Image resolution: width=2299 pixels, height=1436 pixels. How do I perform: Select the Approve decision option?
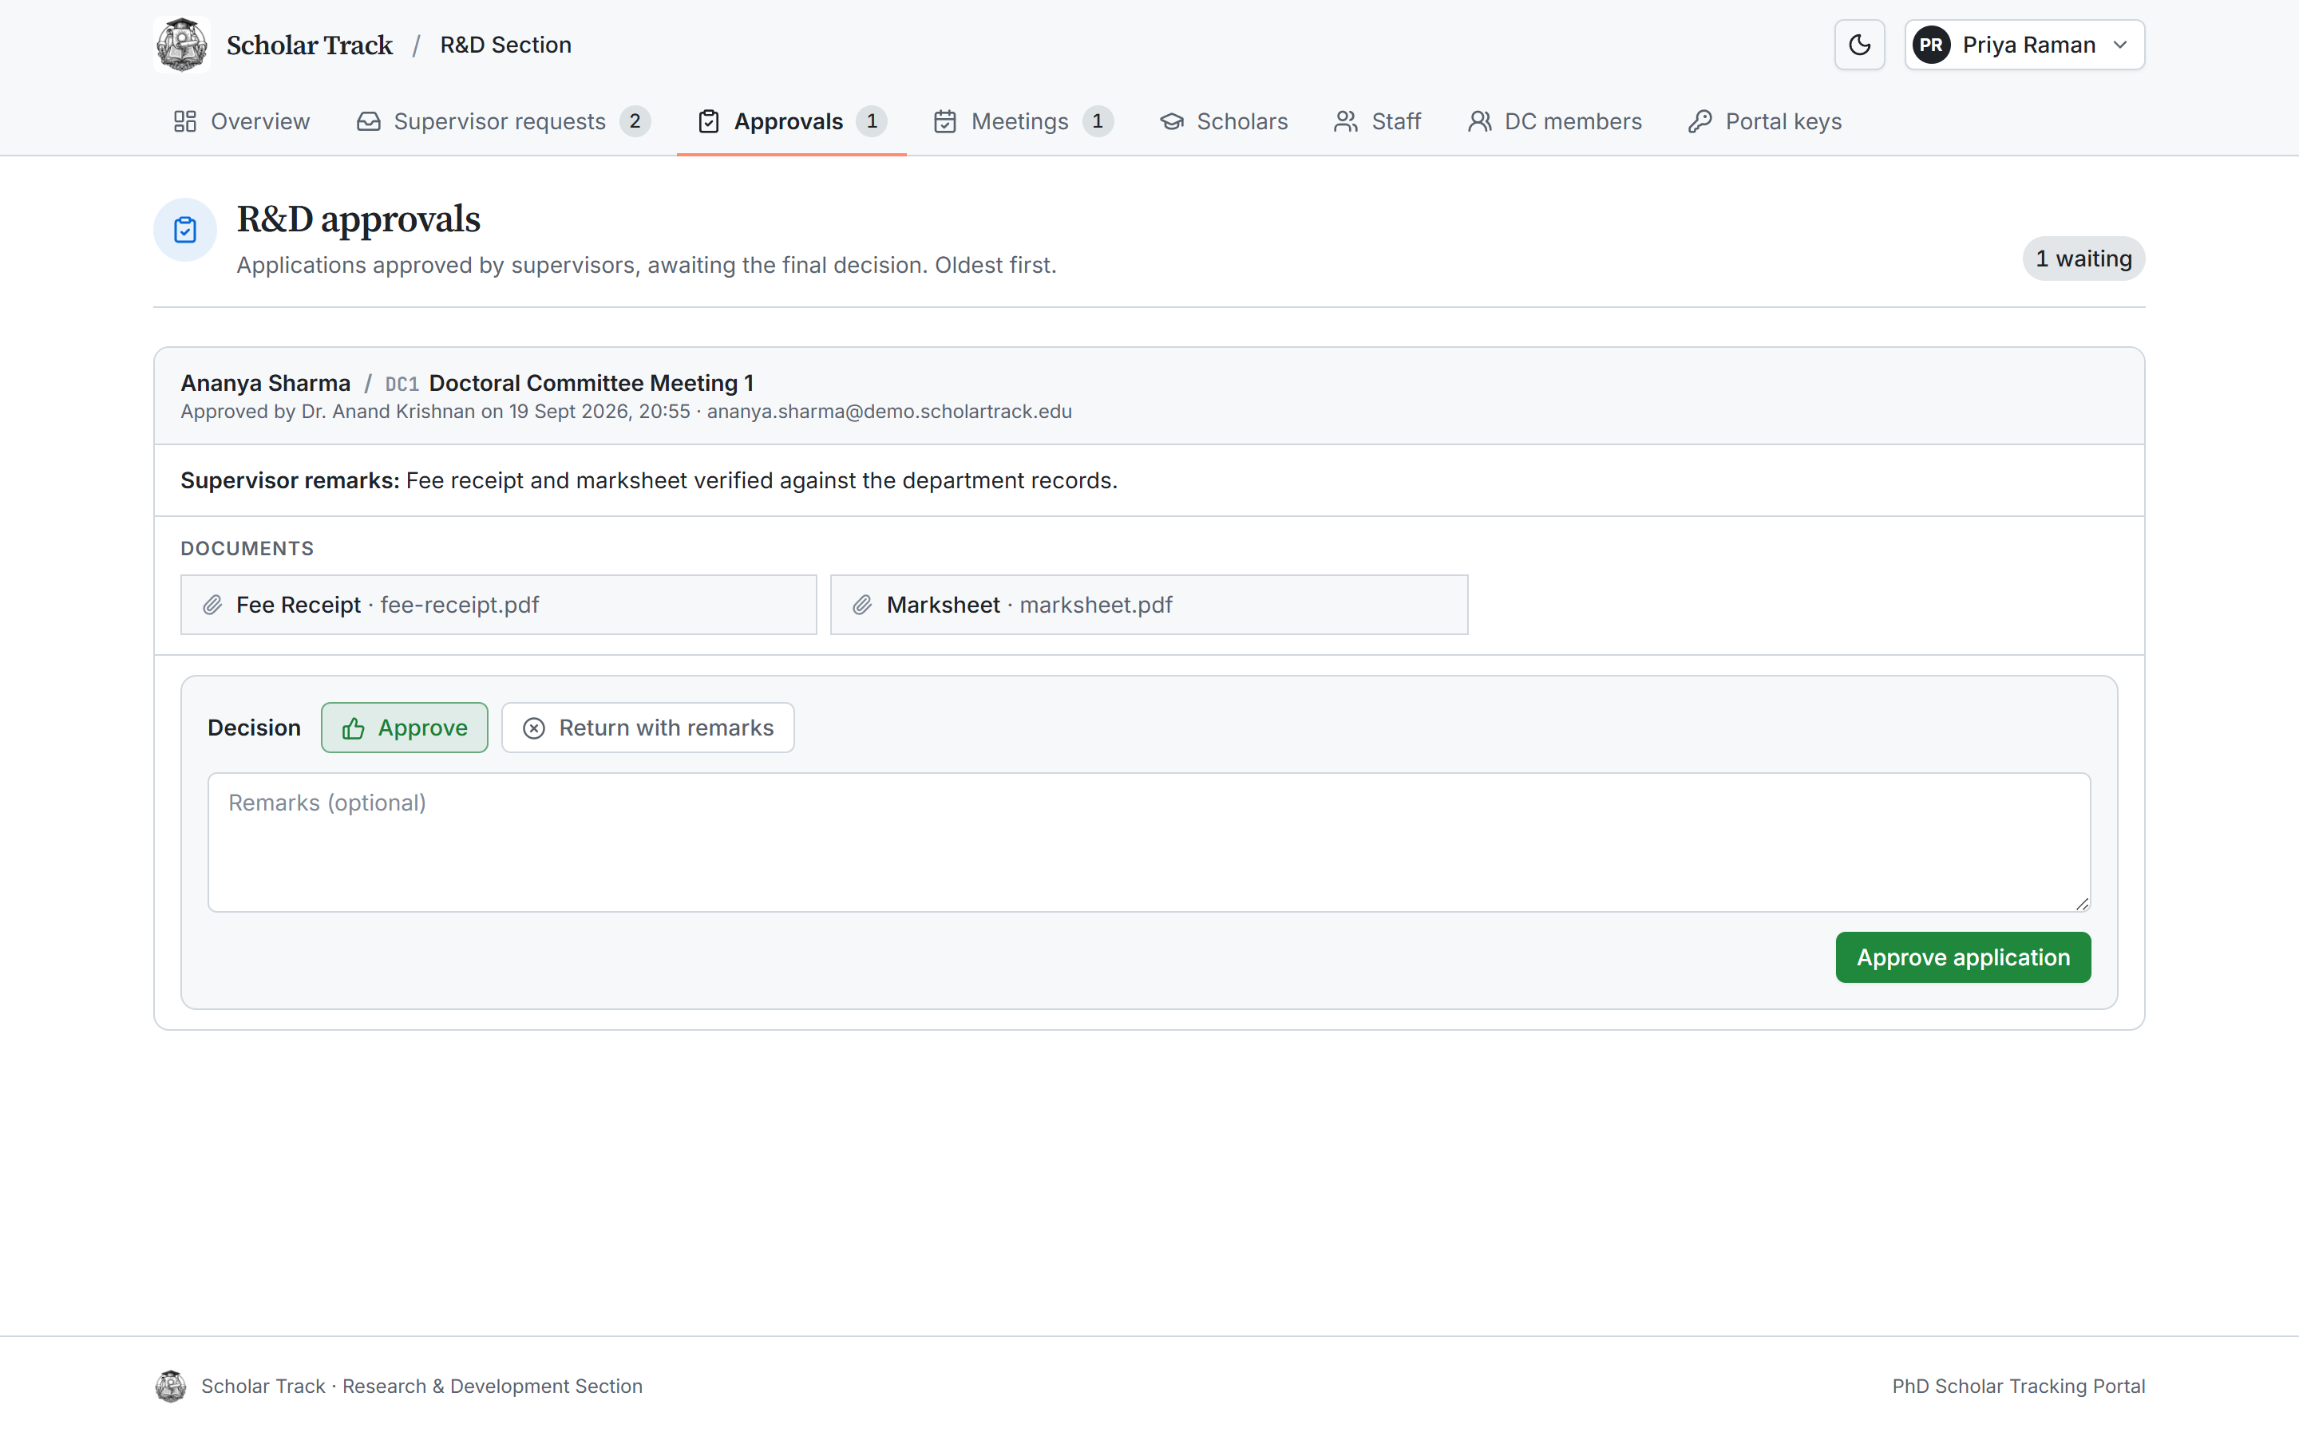(405, 728)
